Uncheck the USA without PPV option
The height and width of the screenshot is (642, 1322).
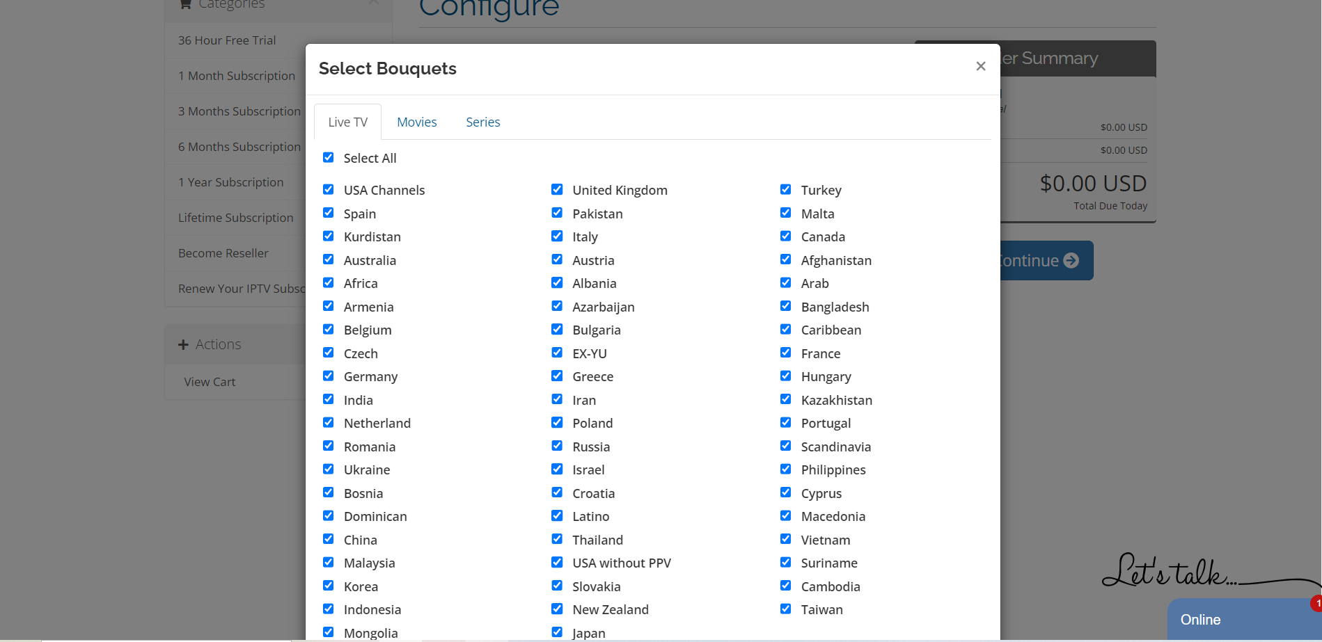coord(557,562)
